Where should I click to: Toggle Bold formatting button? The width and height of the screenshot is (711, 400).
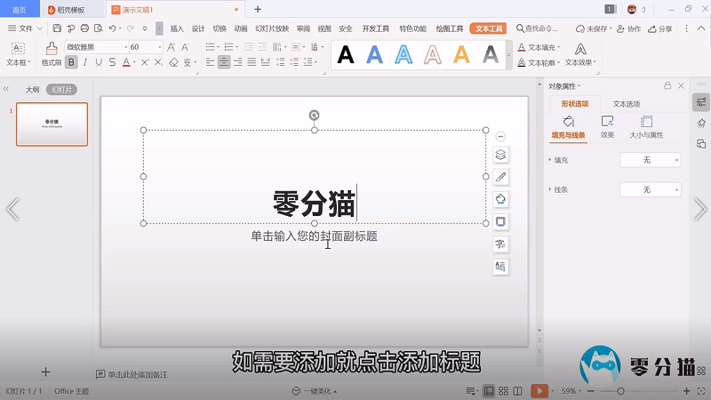click(71, 62)
